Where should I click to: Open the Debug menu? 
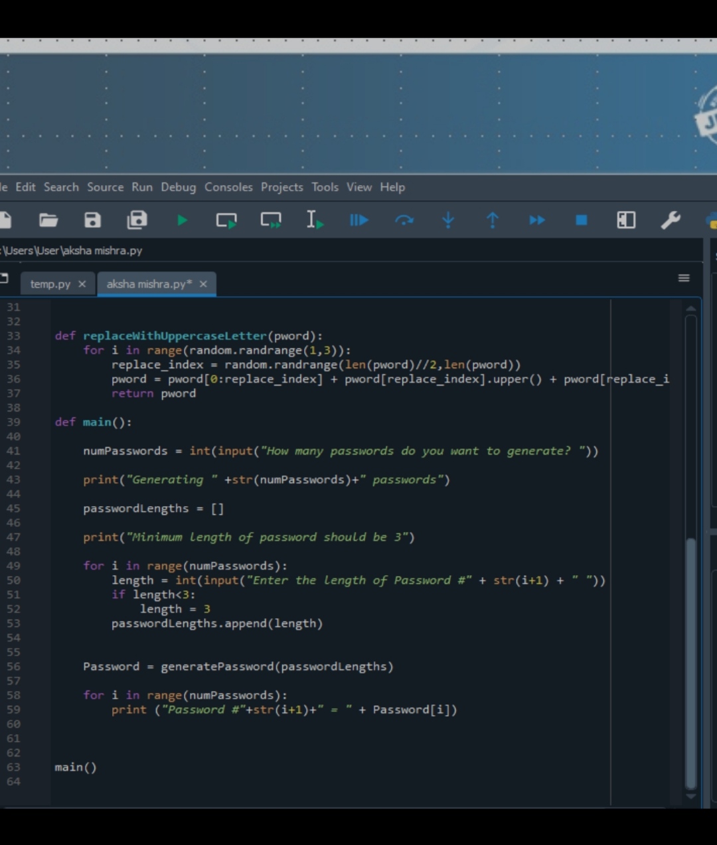point(178,188)
